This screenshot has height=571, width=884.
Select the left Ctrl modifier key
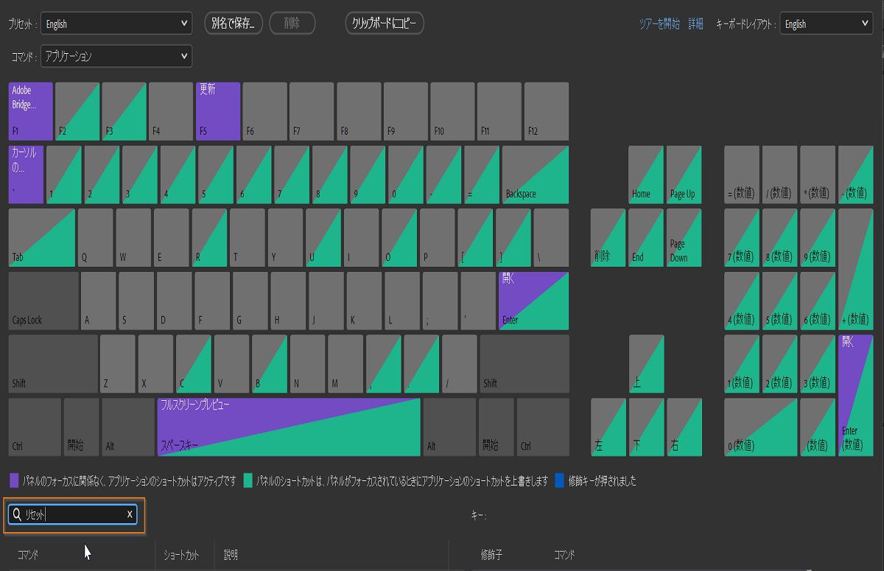point(35,427)
